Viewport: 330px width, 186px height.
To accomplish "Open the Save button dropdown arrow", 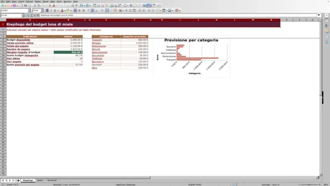I will (x=17, y=6).
